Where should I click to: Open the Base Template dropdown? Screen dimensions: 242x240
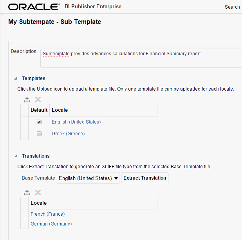pyautogui.click(x=88, y=178)
